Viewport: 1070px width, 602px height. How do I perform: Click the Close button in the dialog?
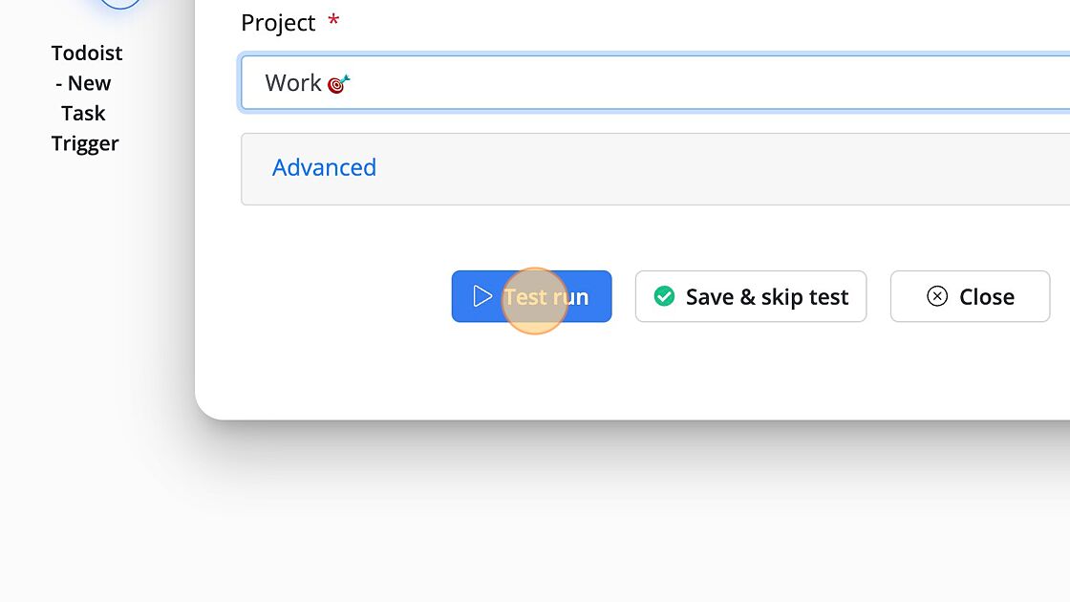[x=970, y=296]
